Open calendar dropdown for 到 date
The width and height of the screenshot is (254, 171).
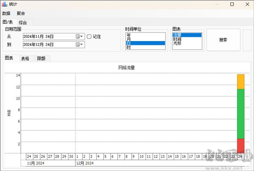click(80, 44)
